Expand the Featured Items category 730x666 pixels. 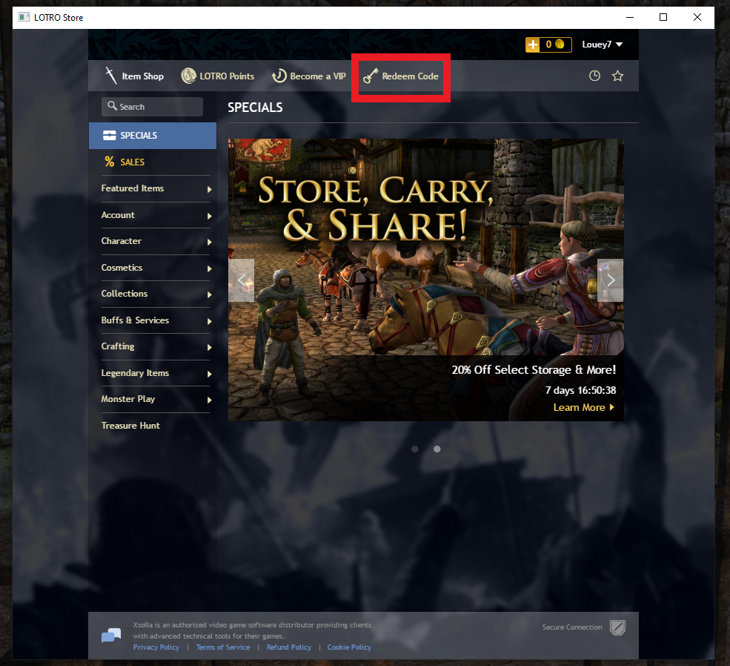[x=133, y=188]
